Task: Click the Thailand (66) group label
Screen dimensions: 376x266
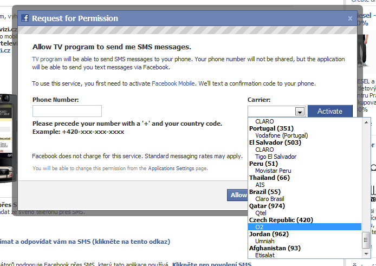Action: [x=269, y=178]
